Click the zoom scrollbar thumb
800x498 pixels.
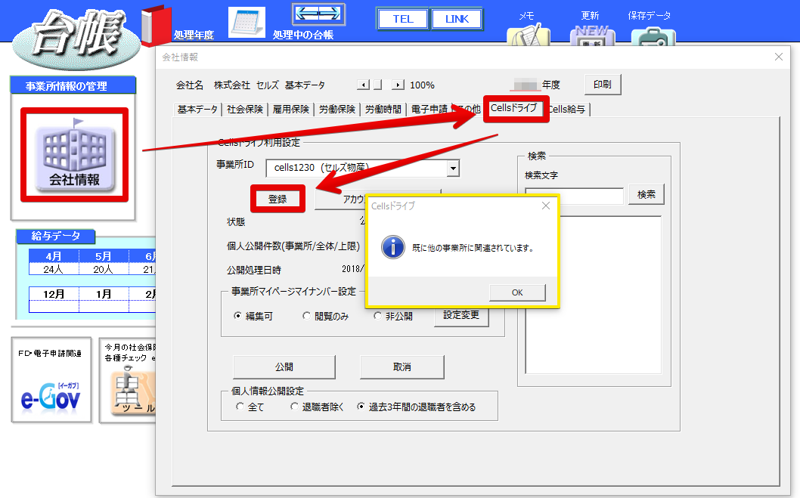pyautogui.click(x=377, y=85)
